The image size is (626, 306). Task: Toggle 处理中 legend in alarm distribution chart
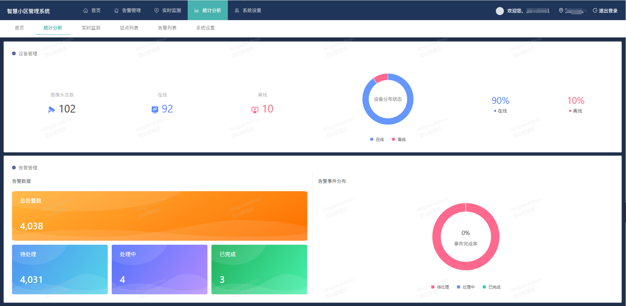coord(466,287)
